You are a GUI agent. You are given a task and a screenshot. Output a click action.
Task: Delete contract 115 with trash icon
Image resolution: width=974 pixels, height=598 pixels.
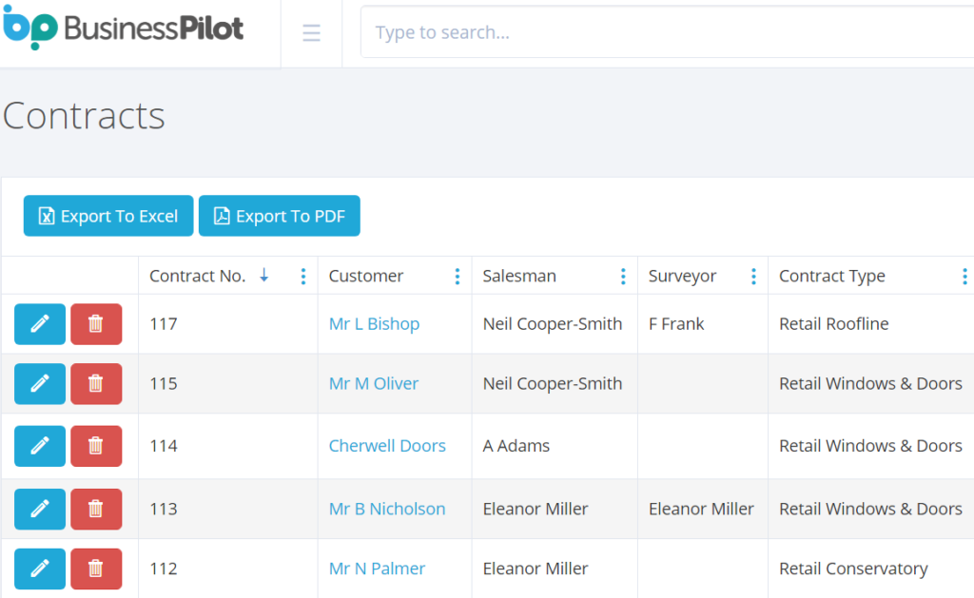(96, 384)
